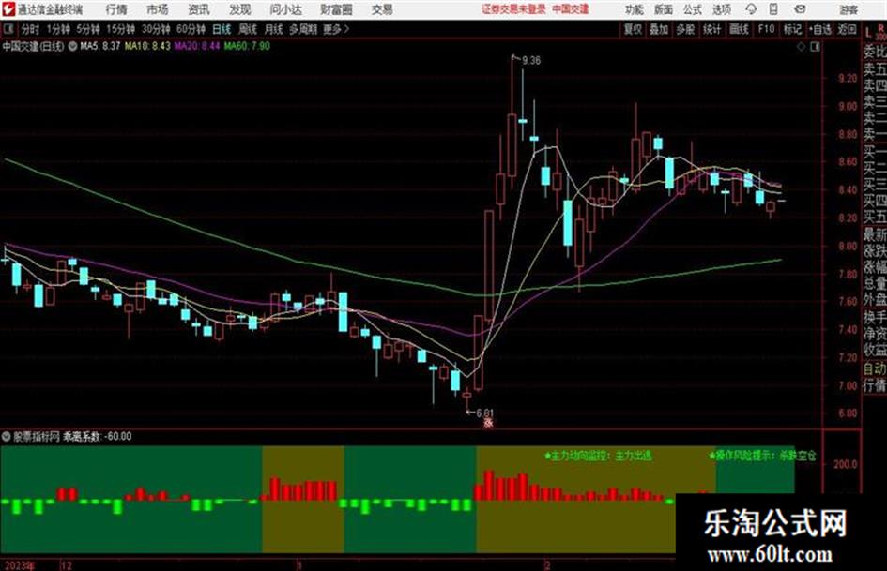The height and width of the screenshot is (571, 887).
Task: Click the 2023年 date axis label
Action: 19,565
